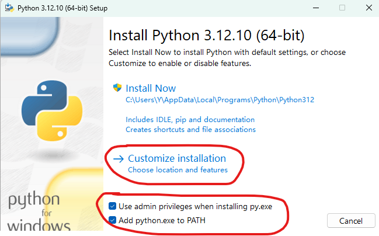Click the greyed-out maximize window button
The image size is (379, 236).
pos(342,8)
